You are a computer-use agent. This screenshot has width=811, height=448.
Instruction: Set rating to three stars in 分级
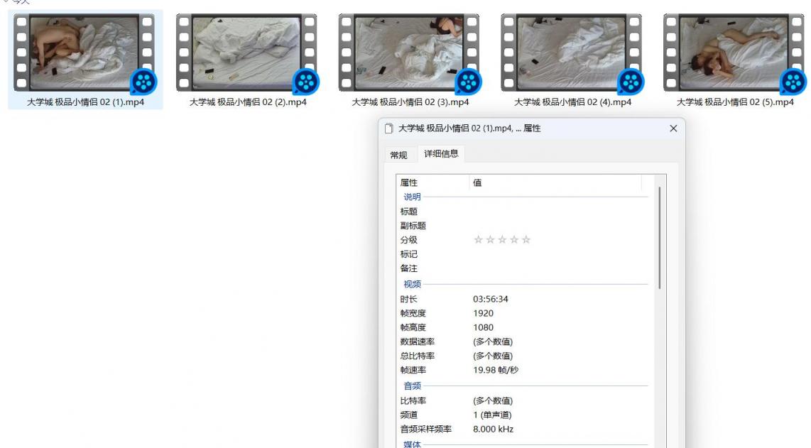point(502,240)
